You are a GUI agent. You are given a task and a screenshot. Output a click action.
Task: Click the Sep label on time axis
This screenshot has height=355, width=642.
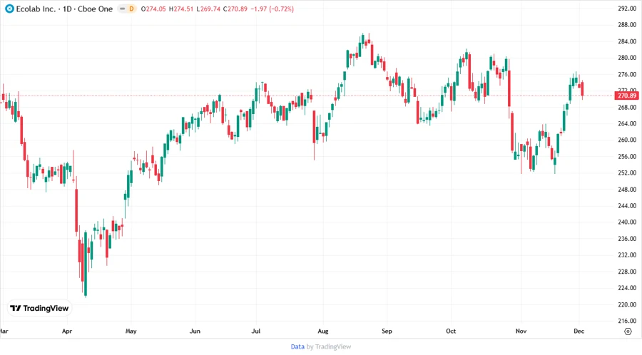[x=387, y=331]
